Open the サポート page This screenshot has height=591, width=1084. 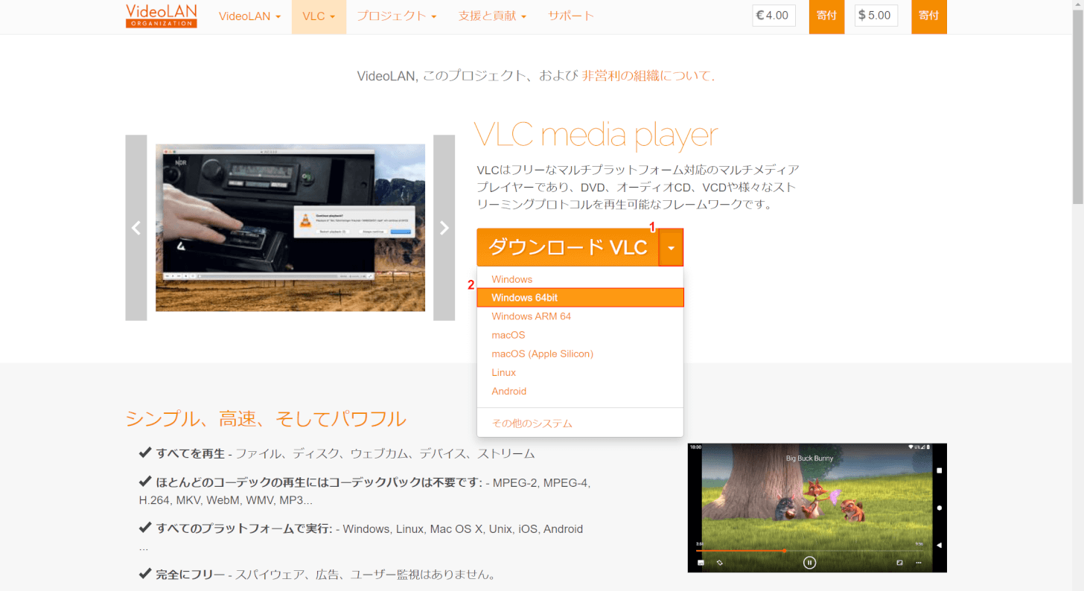click(571, 16)
